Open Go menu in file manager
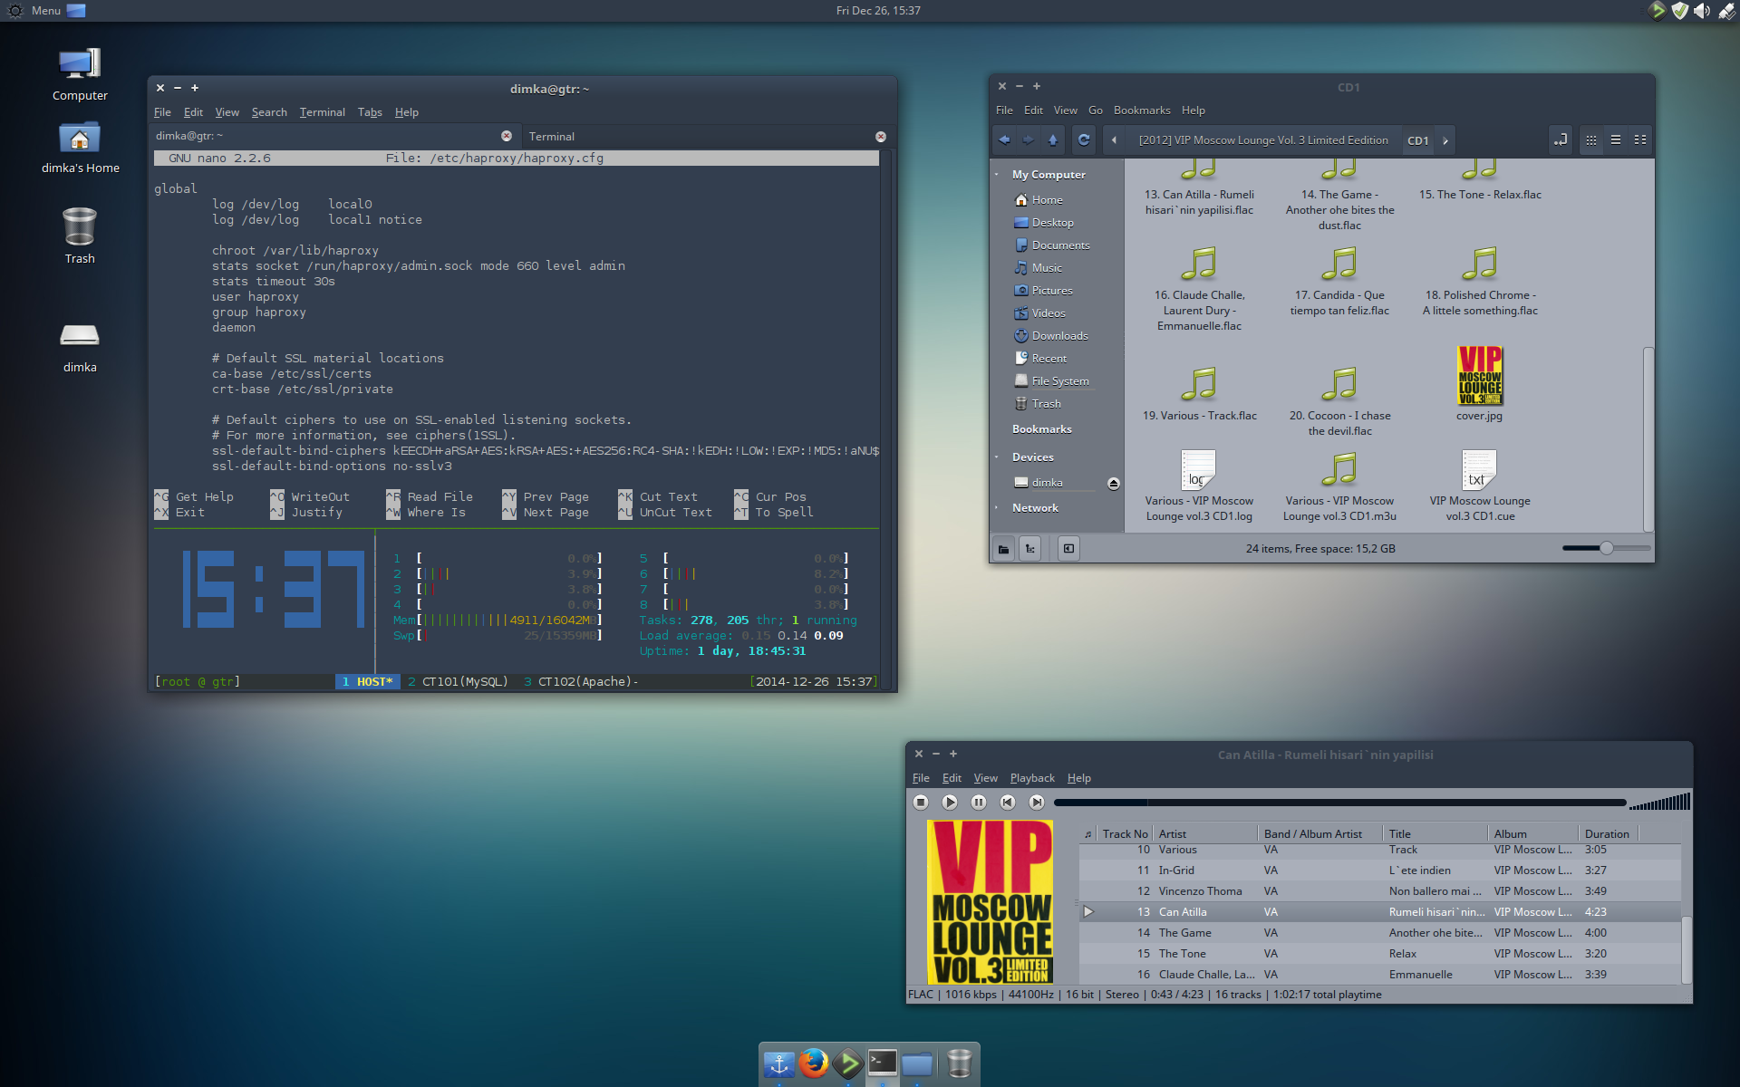Screen dimensions: 1740x1087 (x=1095, y=111)
